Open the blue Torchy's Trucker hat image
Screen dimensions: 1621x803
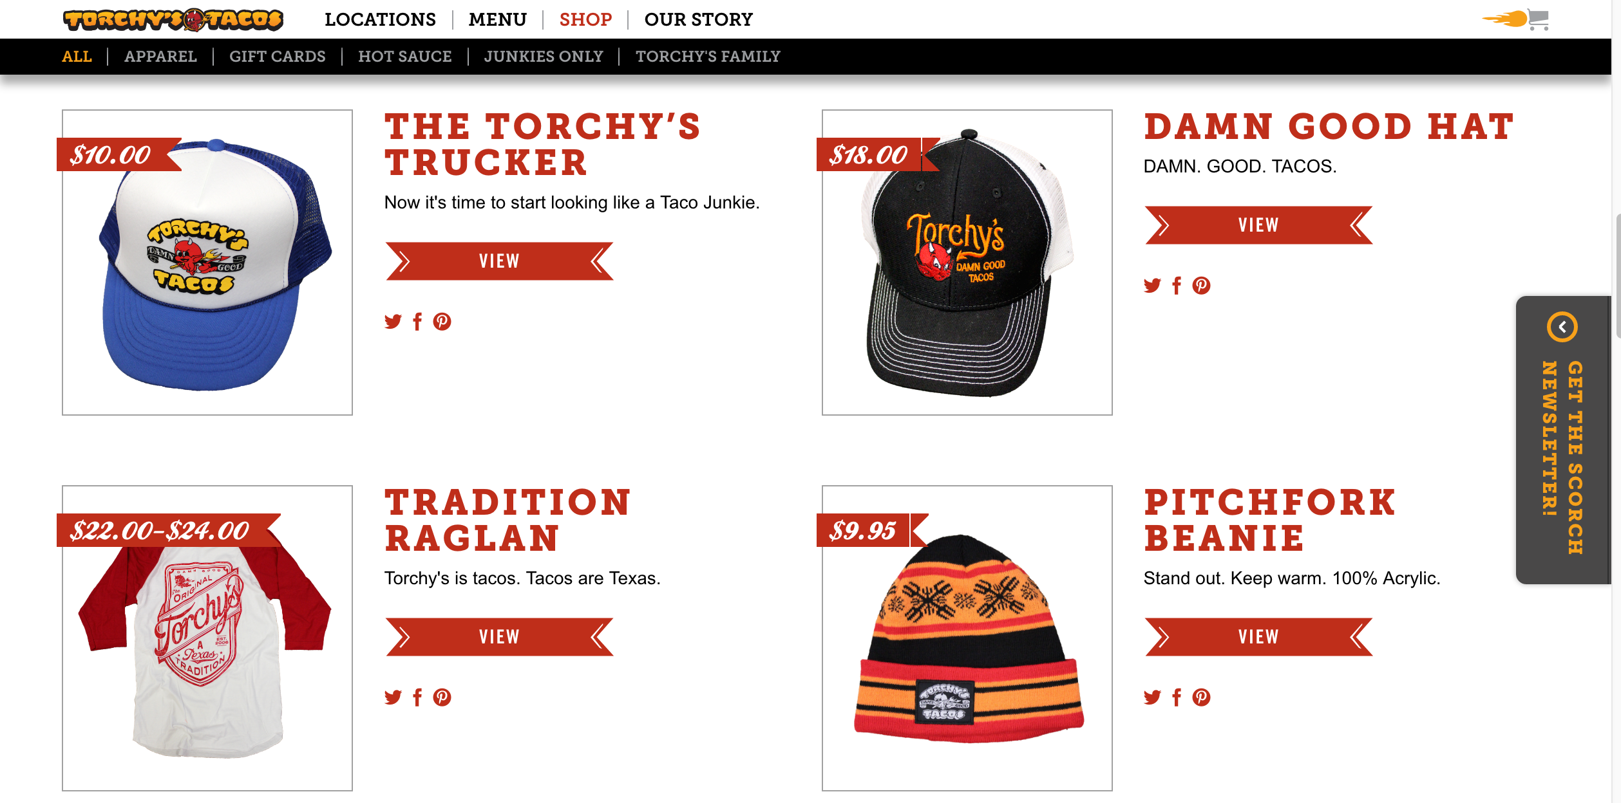(207, 263)
